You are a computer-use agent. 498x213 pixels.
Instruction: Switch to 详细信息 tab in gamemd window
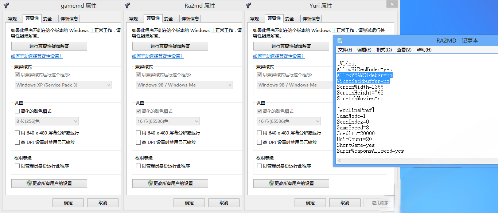point(69,19)
